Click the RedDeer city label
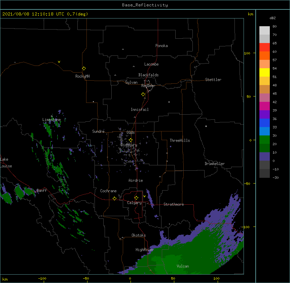This screenshot has width=290, height=283. coord(148,86)
